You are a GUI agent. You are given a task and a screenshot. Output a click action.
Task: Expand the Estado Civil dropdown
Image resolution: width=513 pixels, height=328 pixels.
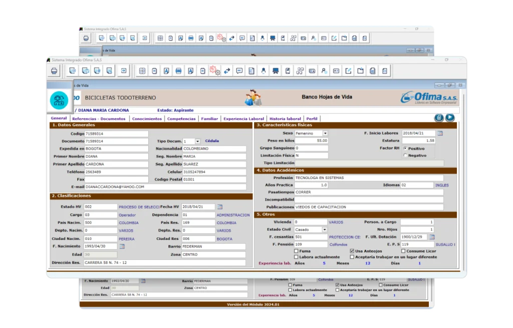[325, 229]
